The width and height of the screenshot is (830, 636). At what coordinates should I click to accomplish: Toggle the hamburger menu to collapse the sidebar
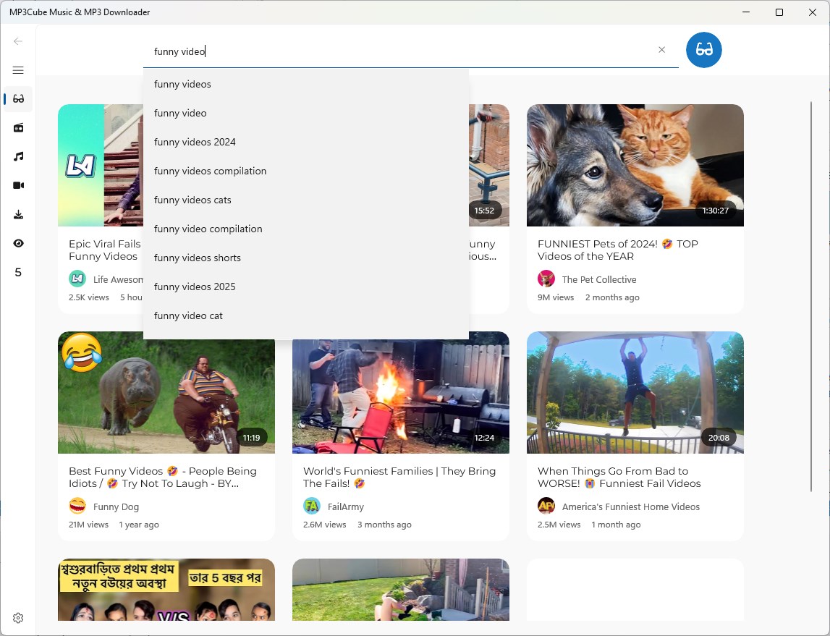(x=18, y=70)
